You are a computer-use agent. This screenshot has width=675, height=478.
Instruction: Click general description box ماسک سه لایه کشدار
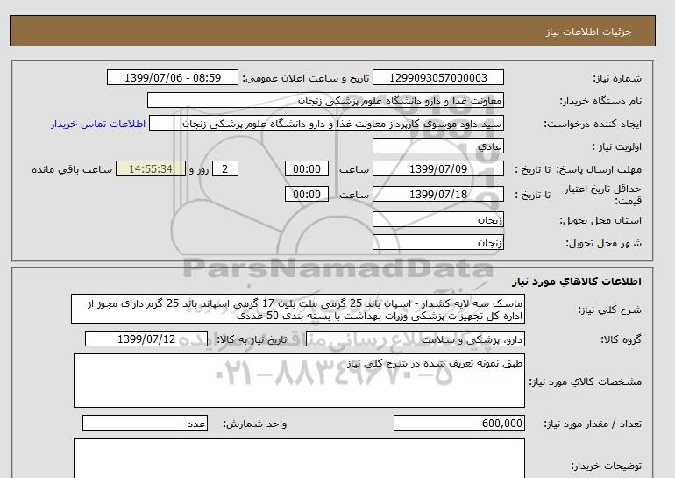(x=298, y=310)
